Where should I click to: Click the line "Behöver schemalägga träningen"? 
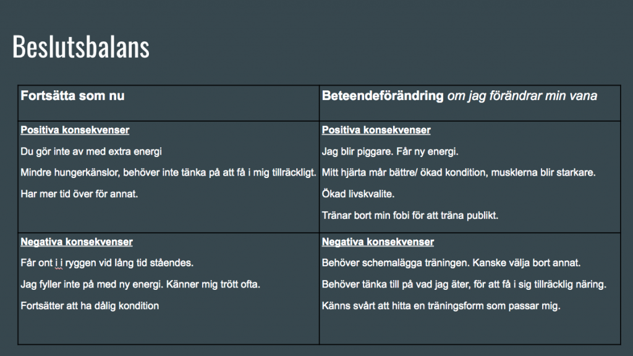click(x=451, y=263)
